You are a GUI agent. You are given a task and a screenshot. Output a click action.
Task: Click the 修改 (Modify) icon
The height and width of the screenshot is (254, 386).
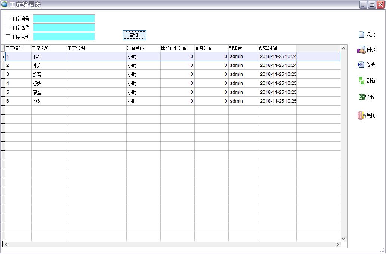pyautogui.click(x=361, y=65)
